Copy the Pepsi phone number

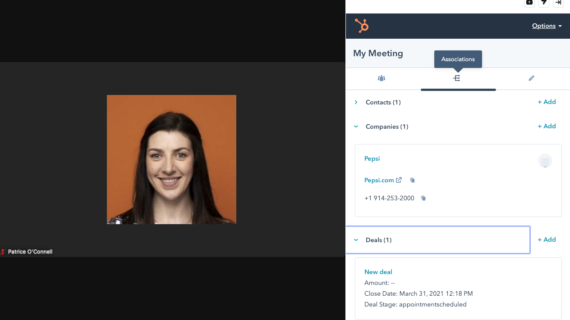pyautogui.click(x=423, y=198)
